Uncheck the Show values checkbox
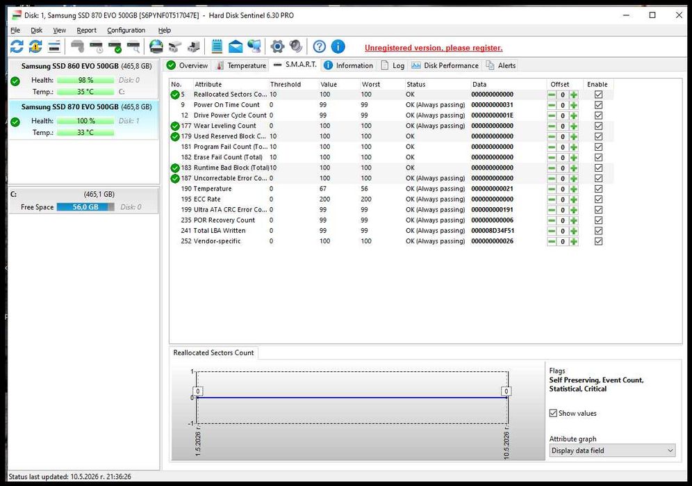 (553, 413)
